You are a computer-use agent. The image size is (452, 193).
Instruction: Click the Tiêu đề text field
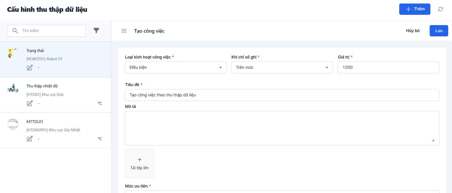click(282, 95)
